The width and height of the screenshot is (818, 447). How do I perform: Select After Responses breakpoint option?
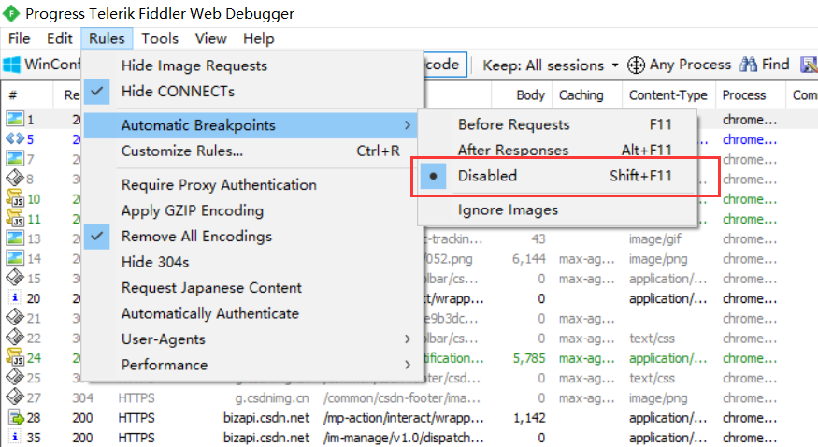pyautogui.click(x=557, y=151)
